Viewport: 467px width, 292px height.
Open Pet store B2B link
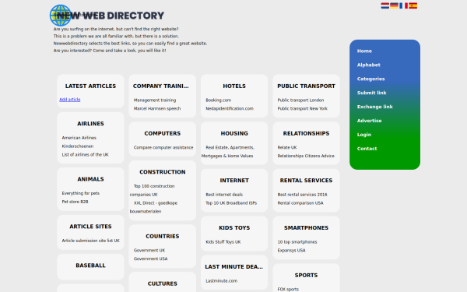click(75, 202)
